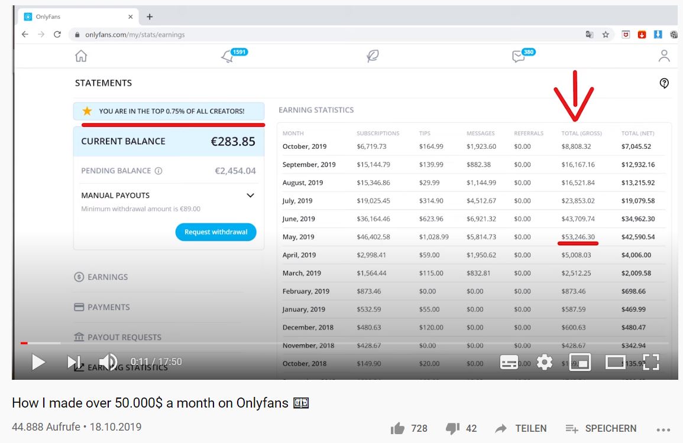
Task: Open video settings gear
Action: point(545,362)
